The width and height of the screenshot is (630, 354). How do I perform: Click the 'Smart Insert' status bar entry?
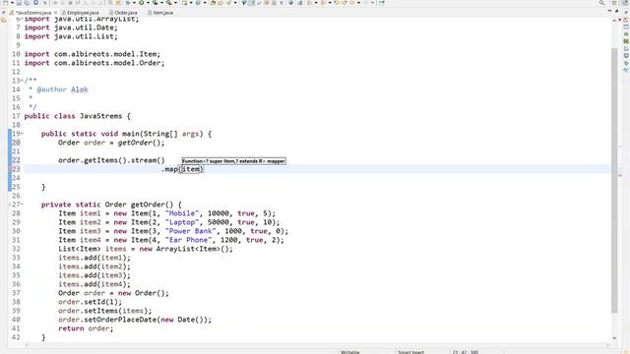click(410, 352)
